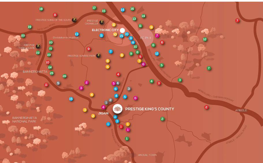Click green marker number 19

(29, 27)
